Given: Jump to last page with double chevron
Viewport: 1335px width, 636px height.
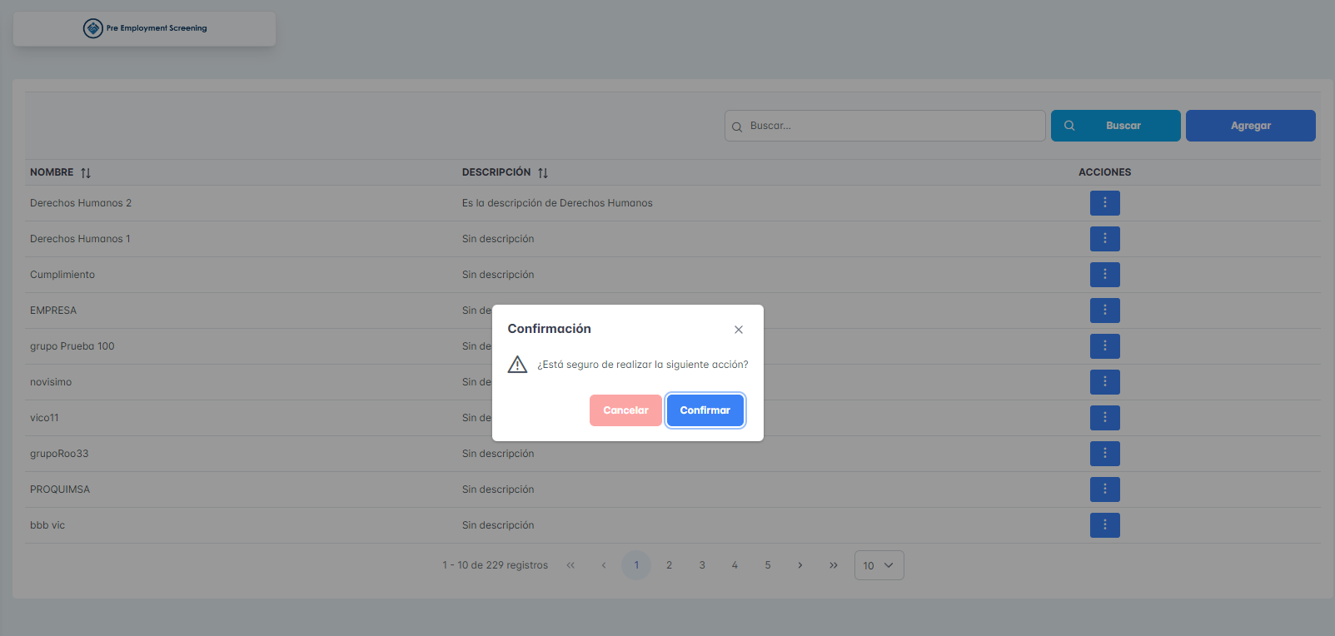Looking at the screenshot, I should pos(833,565).
